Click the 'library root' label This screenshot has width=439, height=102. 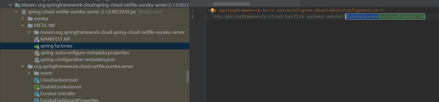click(x=150, y=12)
